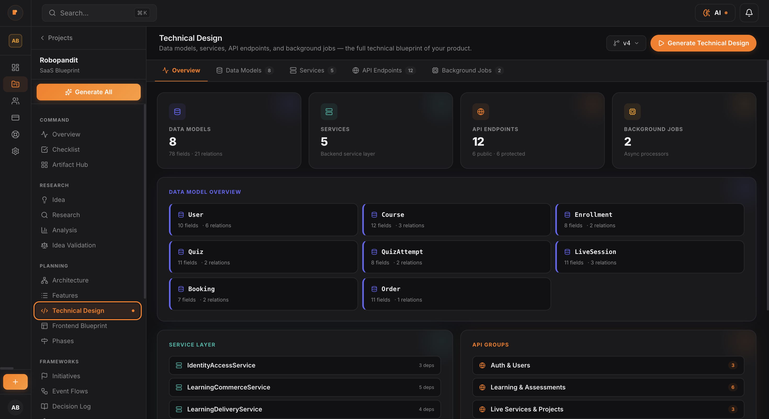Image resolution: width=769 pixels, height=419 pixels.
Task: Open the help/support icon in sidebar
Action: click(15, 134)
